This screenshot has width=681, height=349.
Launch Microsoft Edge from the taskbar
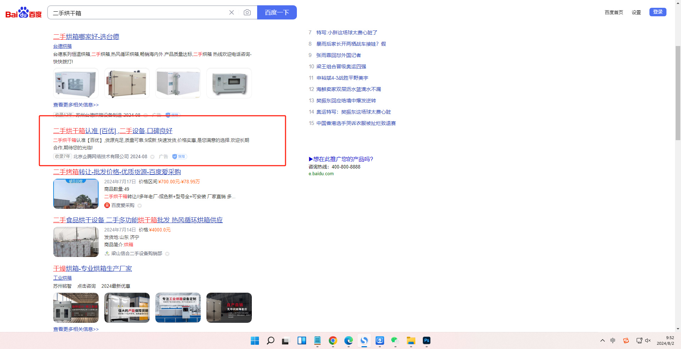click(348, 341)
